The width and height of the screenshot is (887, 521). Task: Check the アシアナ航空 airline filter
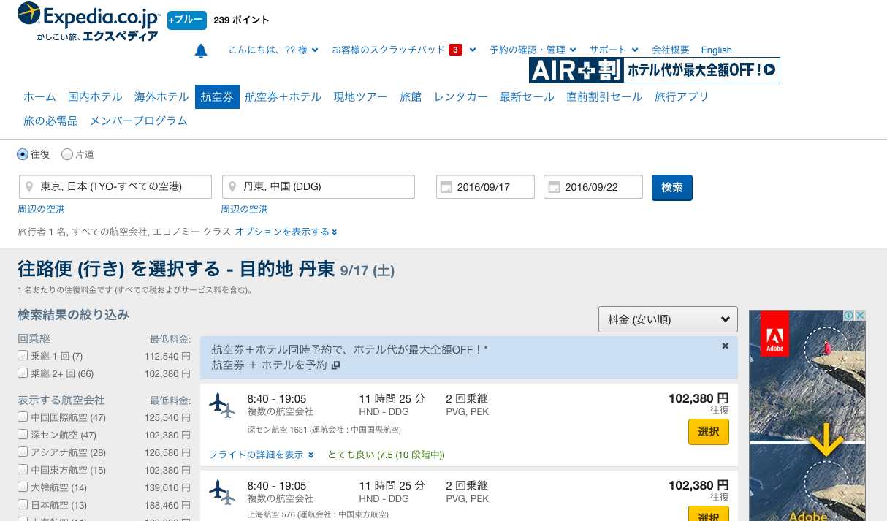(x=23, y=452)
